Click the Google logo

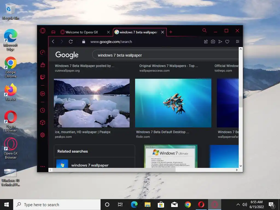click(67, 55)
